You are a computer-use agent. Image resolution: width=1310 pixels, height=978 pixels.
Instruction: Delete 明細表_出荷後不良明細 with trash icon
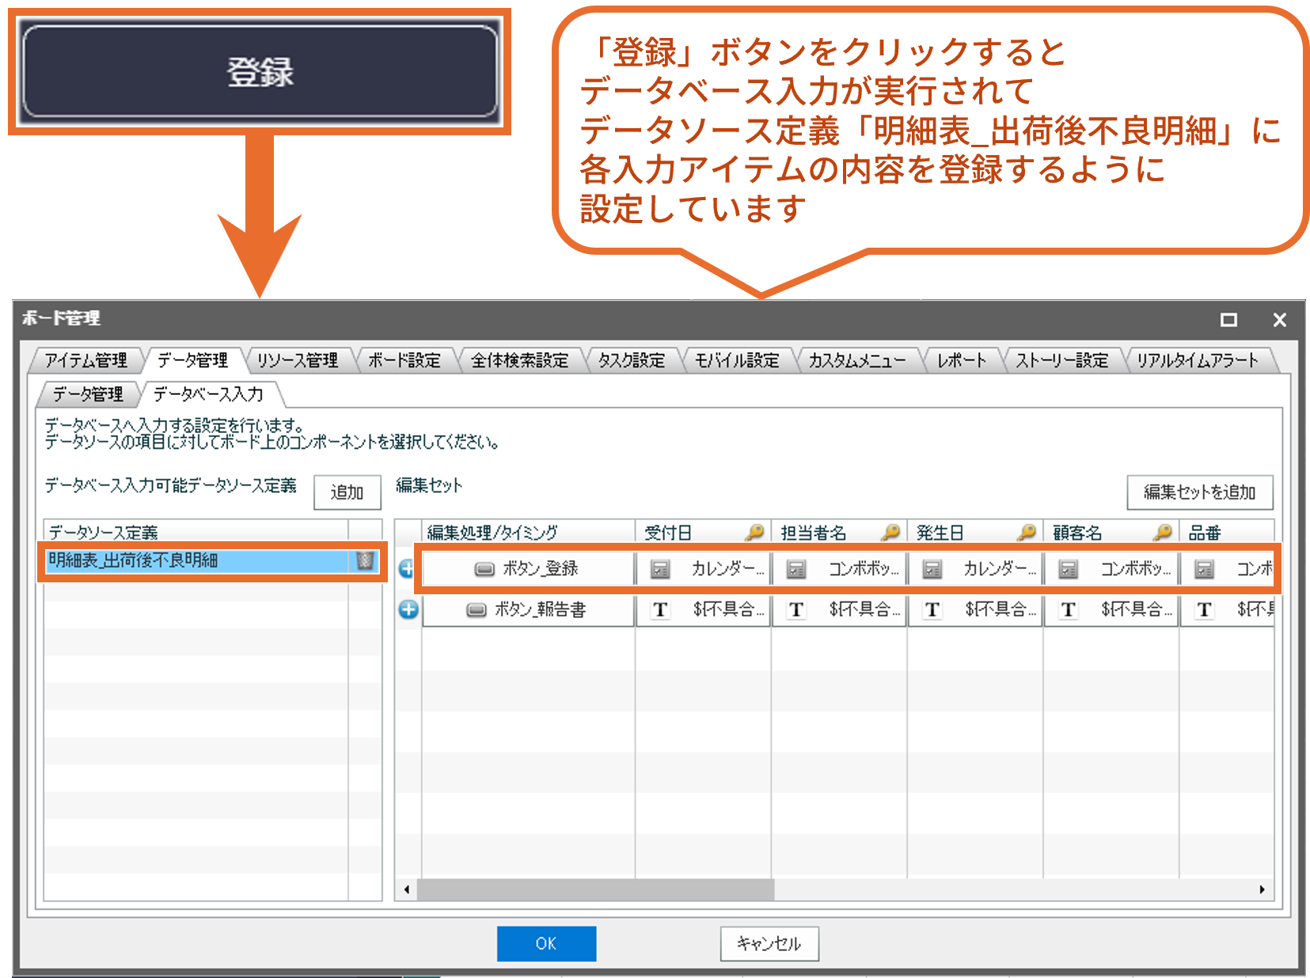point(365,561)
